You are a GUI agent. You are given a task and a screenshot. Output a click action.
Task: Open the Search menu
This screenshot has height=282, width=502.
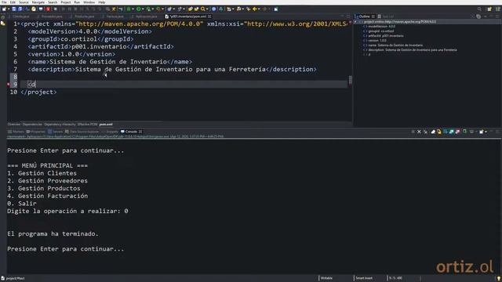[x=53, y=2]
